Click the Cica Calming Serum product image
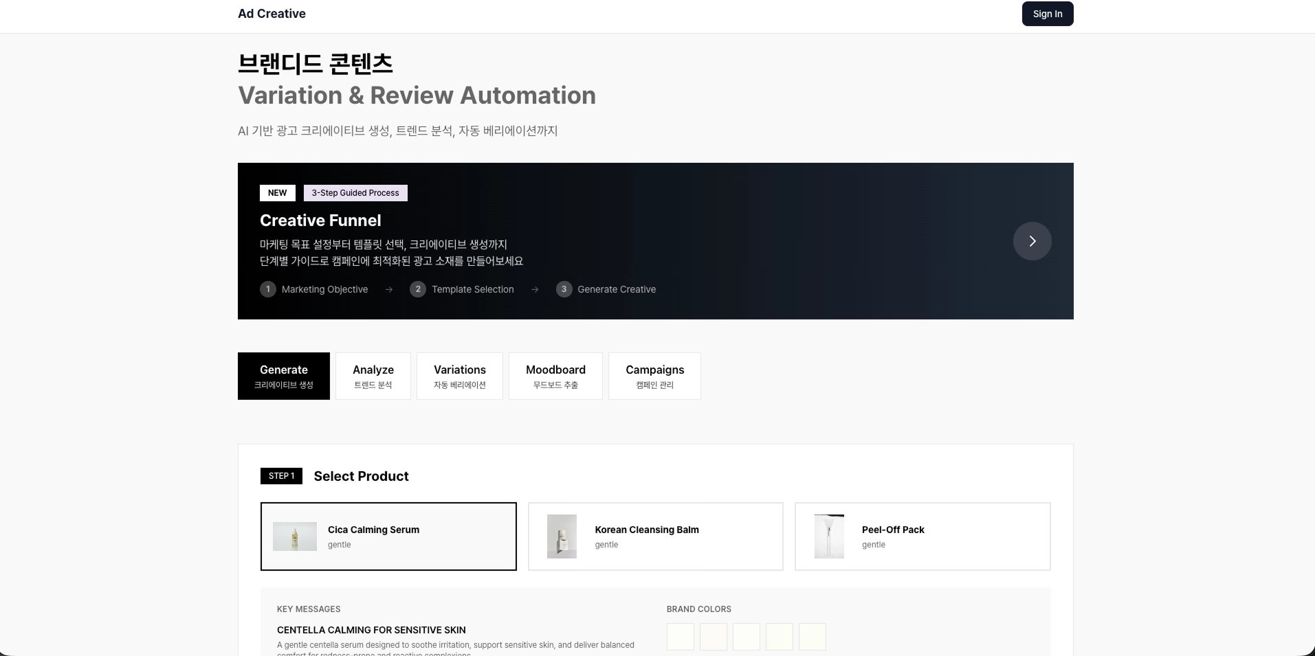Screen dimensions: 1315x656 295,536
